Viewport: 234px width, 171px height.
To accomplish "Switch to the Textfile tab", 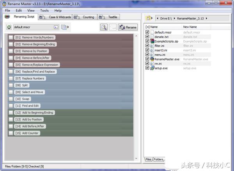I will [108, 17].
